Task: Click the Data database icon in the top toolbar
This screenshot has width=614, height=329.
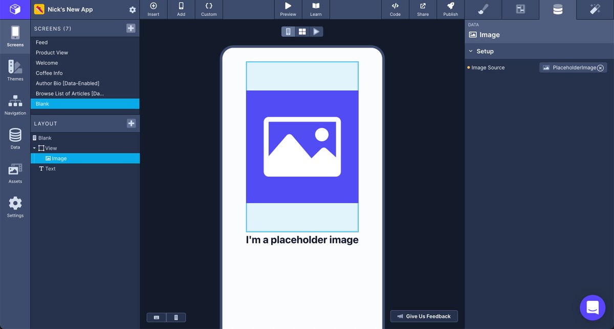Action: (x=557, y=9)
